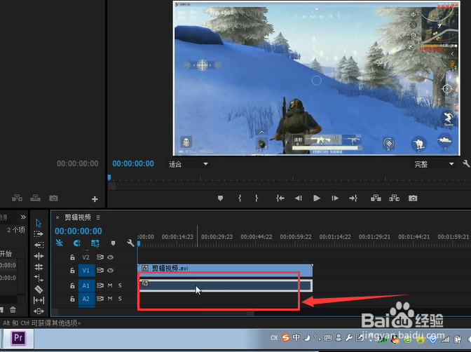This screenshot has width=471, height=352.
Task: Select the Track Select Forward tool
Action: coord(39,234)
